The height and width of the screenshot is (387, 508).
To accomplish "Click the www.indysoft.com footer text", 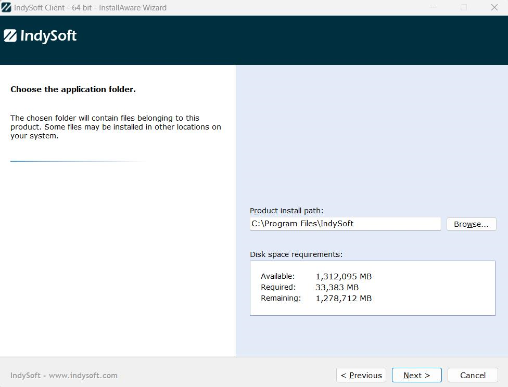I will 83,376.
